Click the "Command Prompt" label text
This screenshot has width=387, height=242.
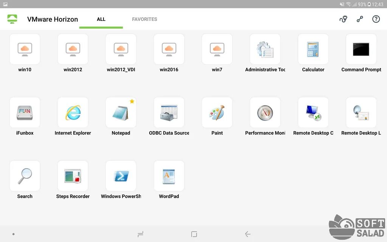(x=361, y=70)
